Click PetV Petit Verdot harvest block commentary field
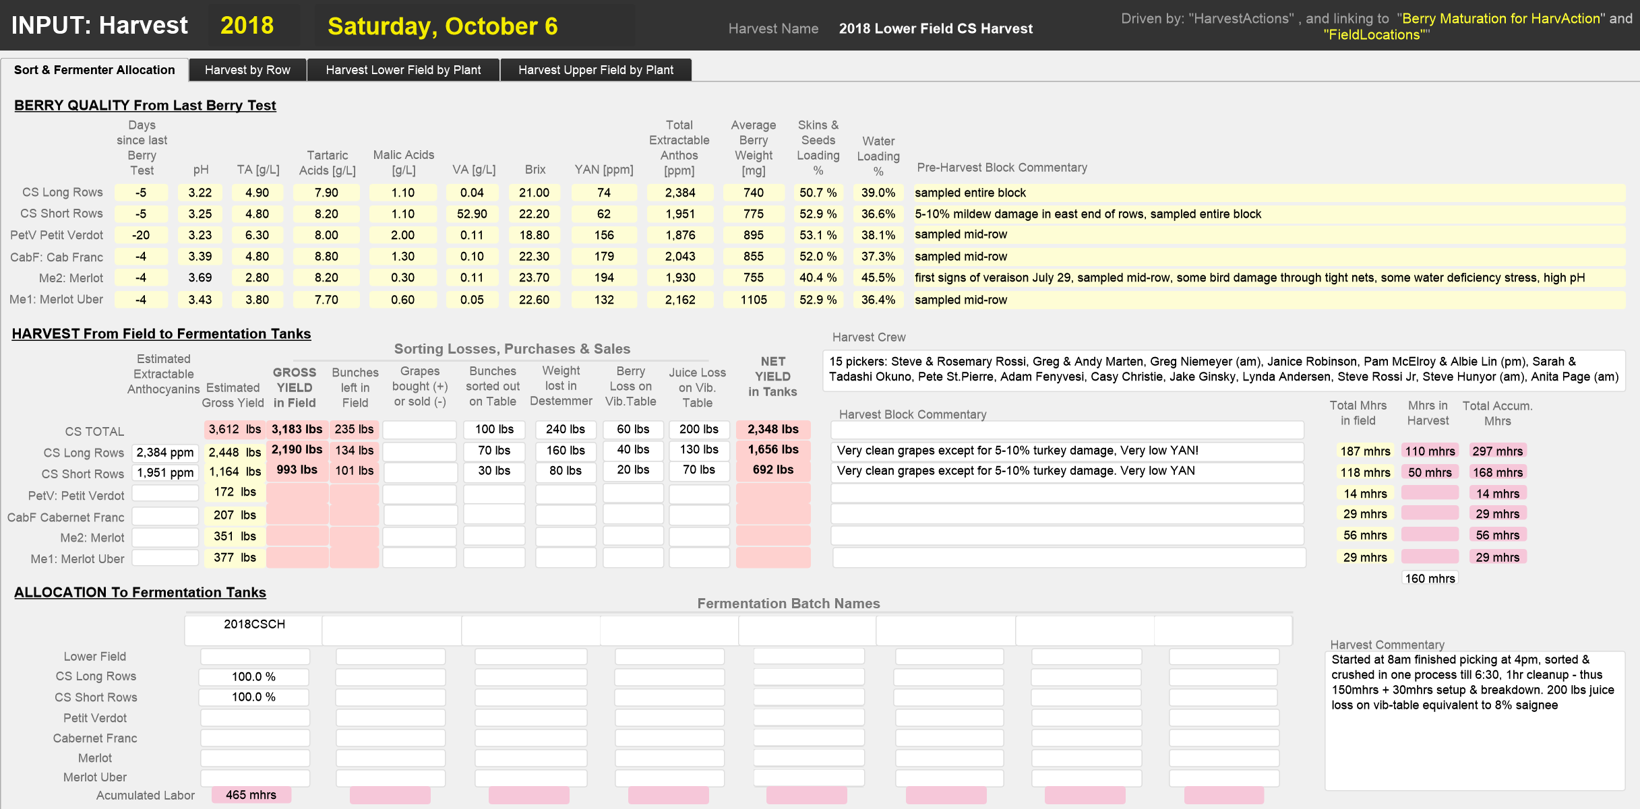This screenshot has height=809, width=1640. 1068,494
